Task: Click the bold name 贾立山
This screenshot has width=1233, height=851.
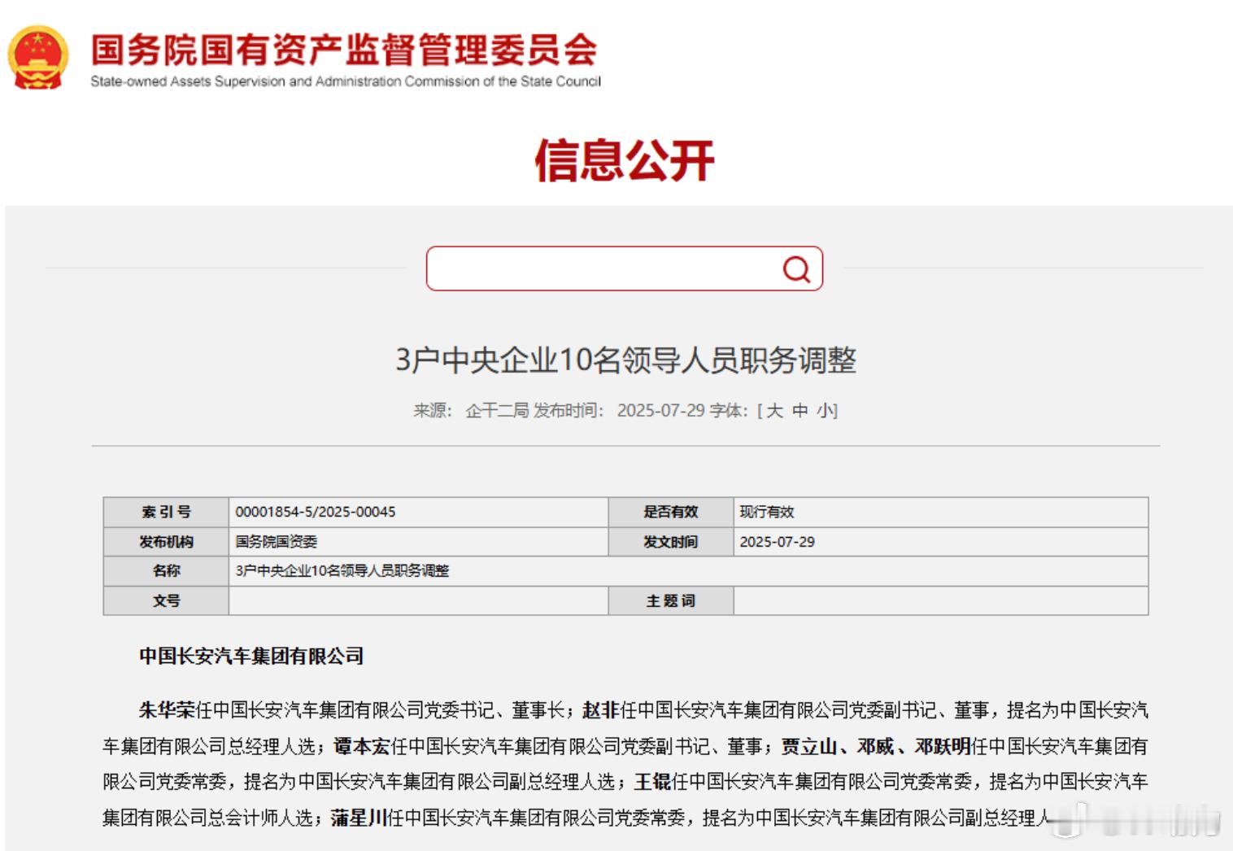Action: (x=809, y=746)
